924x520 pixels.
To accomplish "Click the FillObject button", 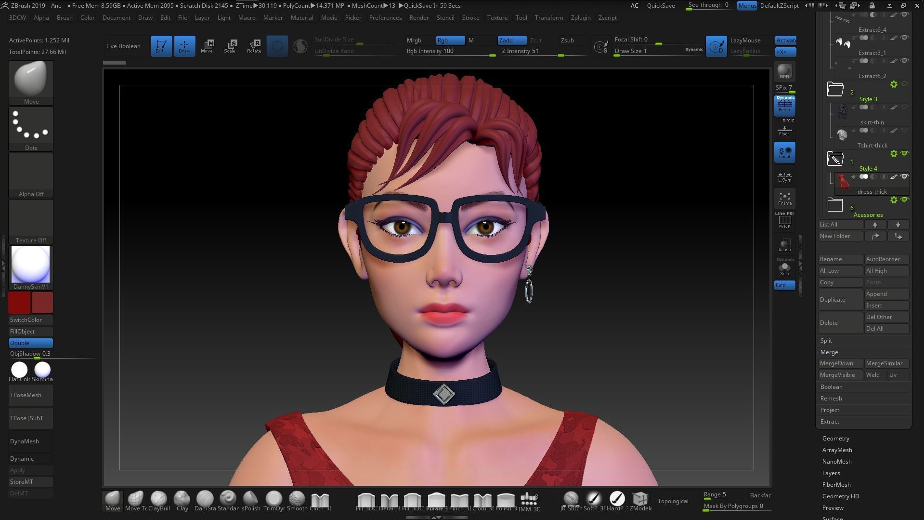I will [31, 332].
